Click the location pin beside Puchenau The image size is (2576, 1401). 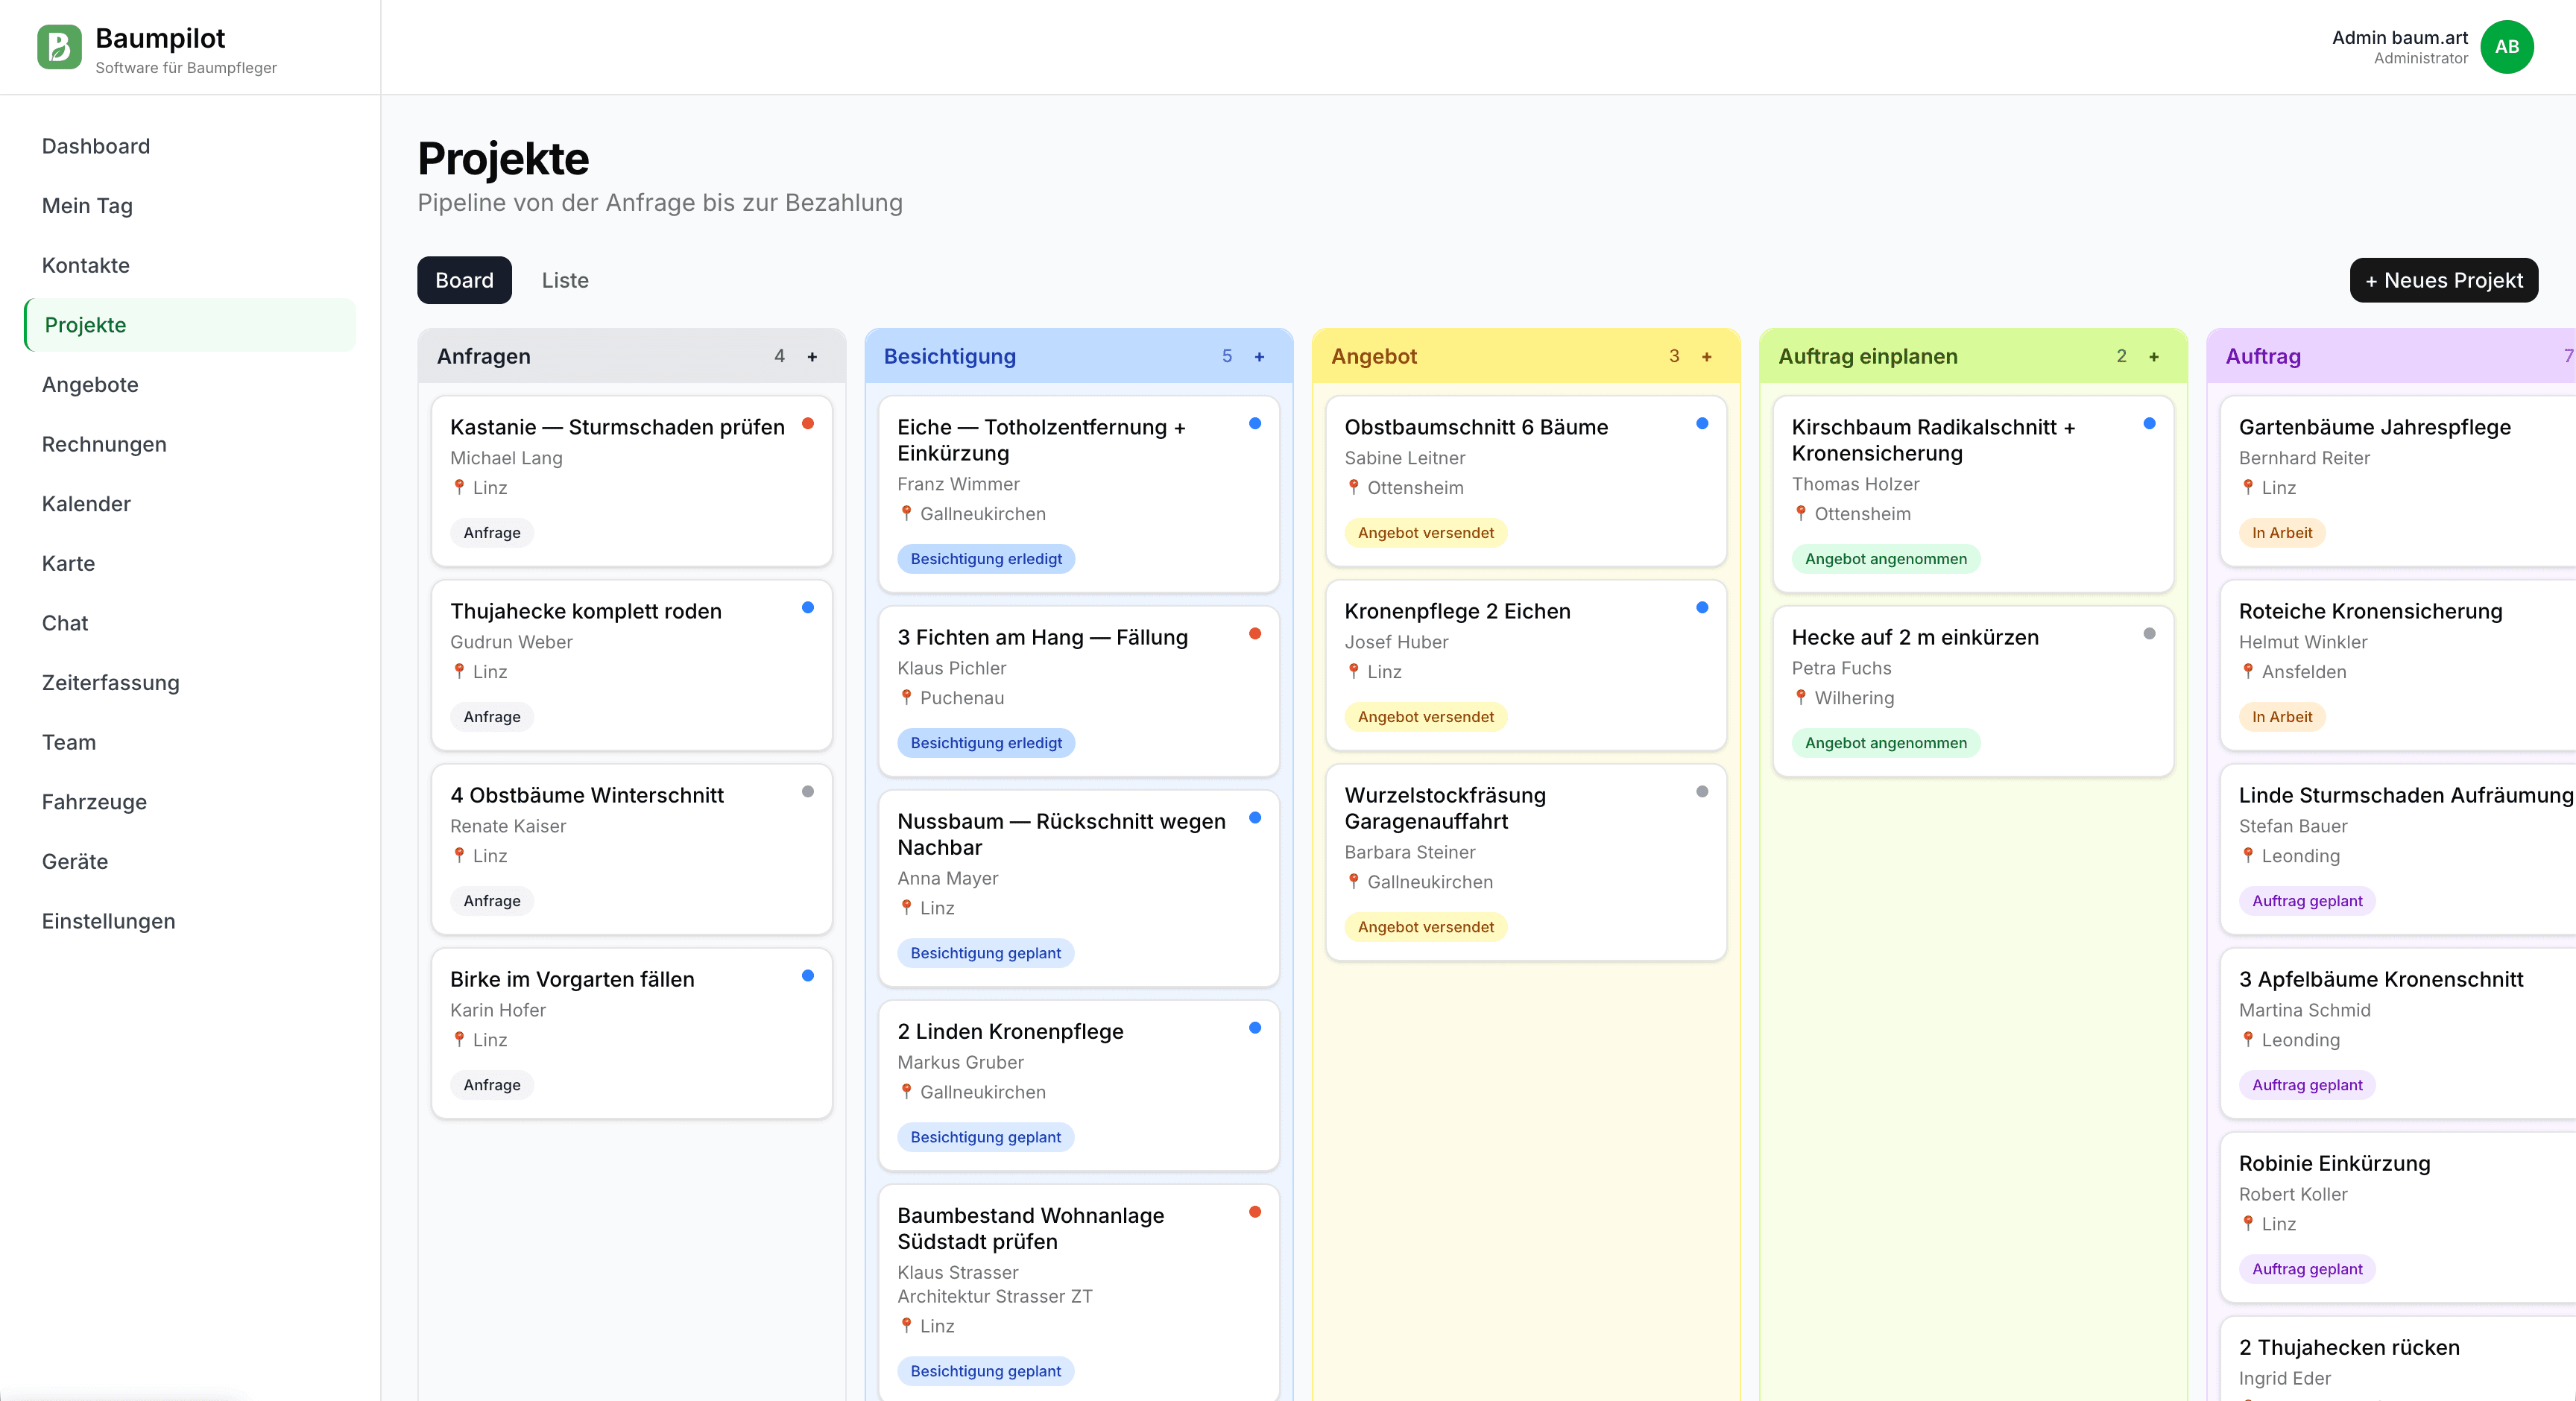click(906, 697)
